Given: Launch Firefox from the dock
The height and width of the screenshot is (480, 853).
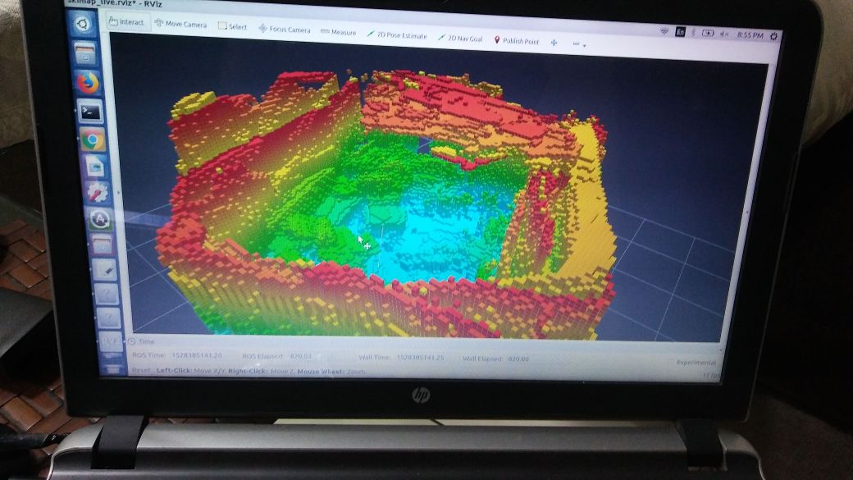Looking at the screenshot, I should 88,83.
